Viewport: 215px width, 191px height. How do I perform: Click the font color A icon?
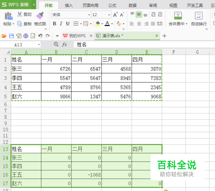click(x=107, y=24)
